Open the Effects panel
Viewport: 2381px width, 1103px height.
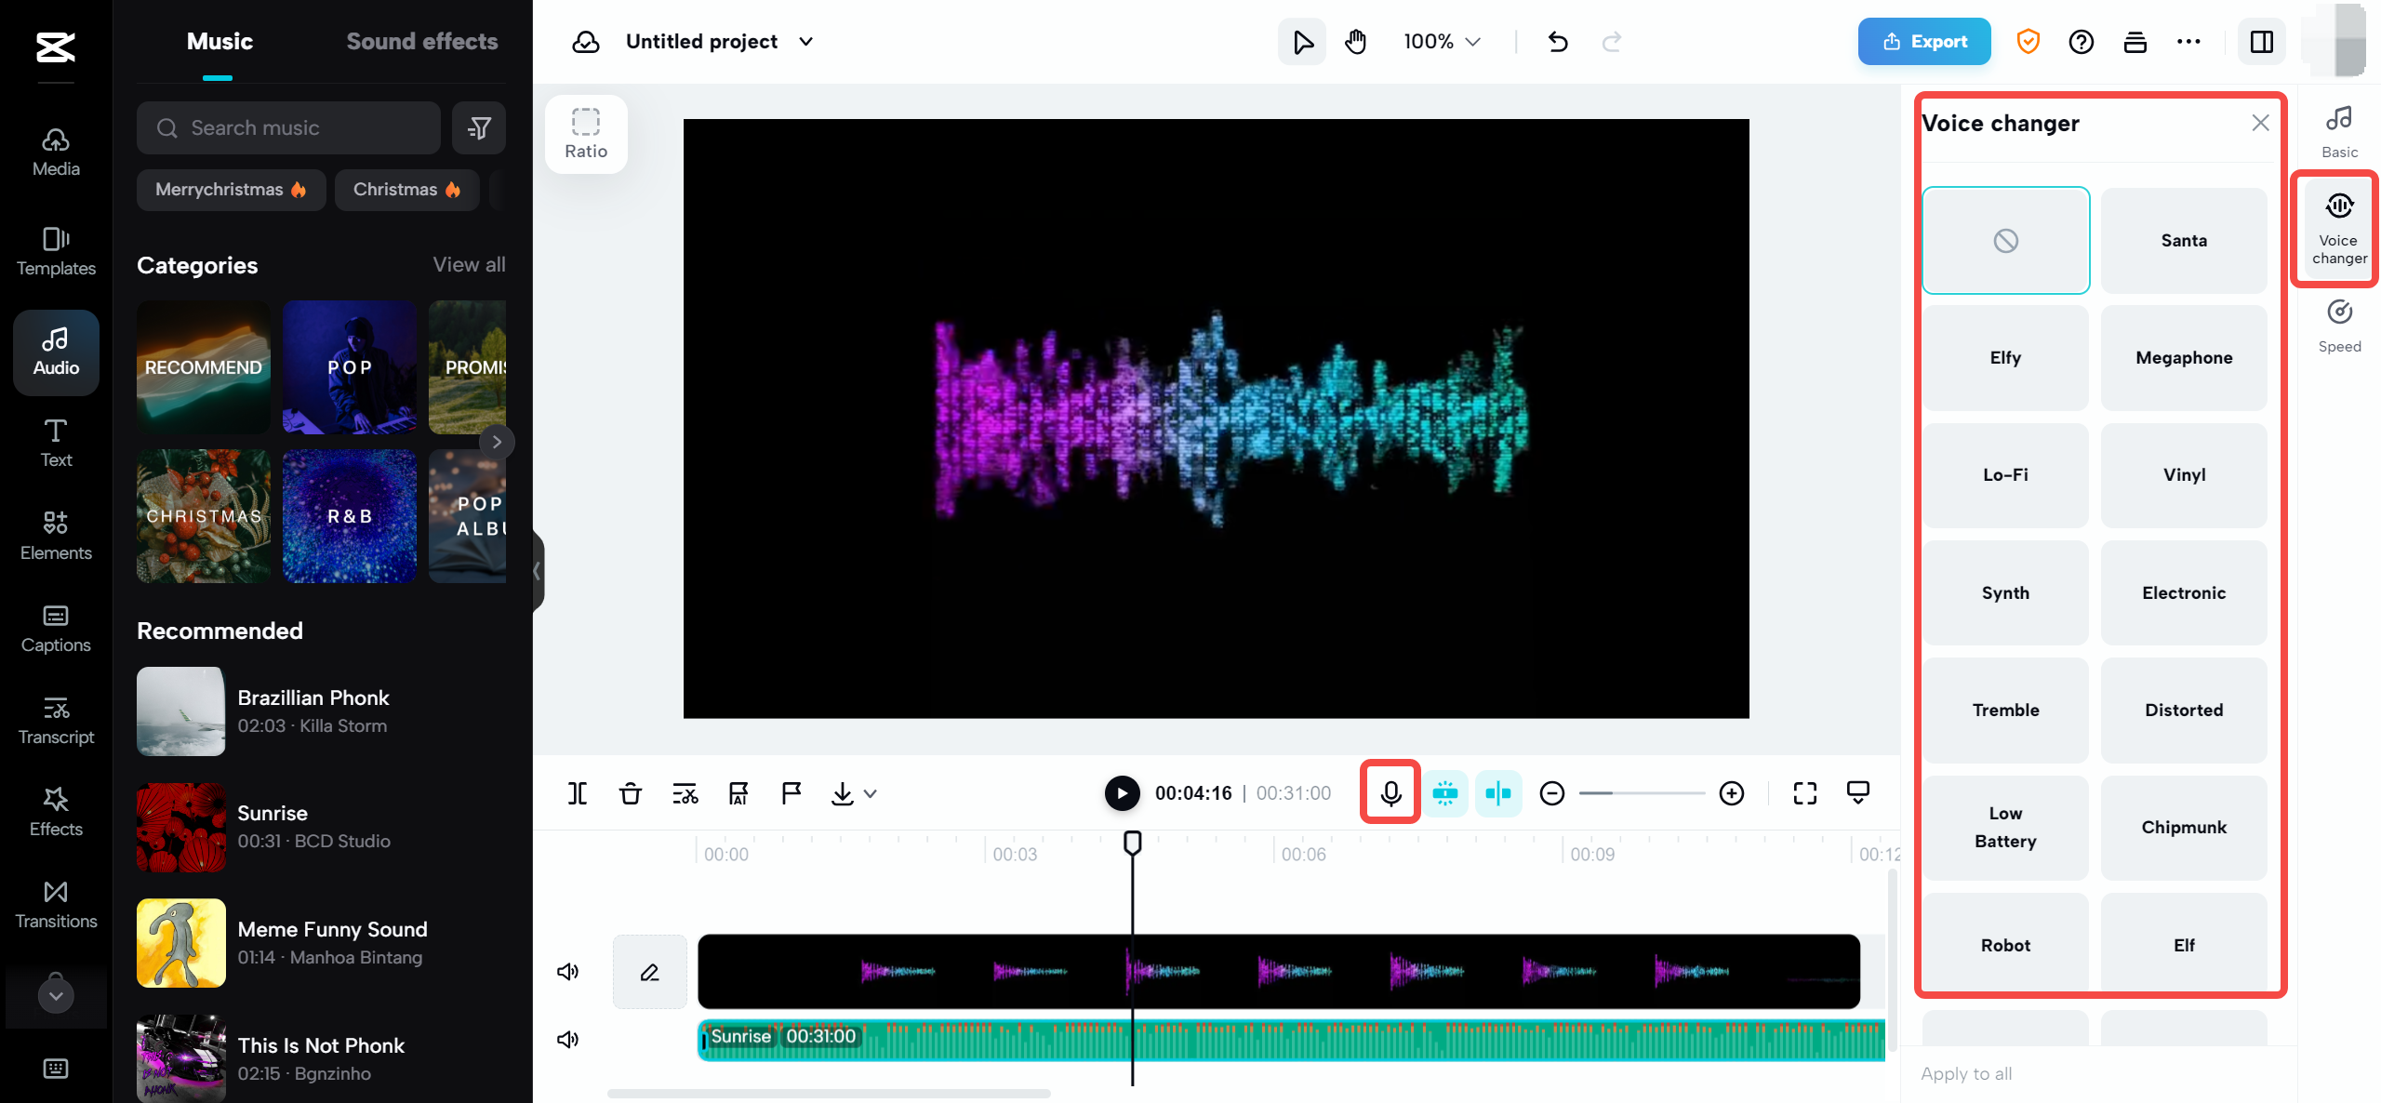tap(56, 811)
